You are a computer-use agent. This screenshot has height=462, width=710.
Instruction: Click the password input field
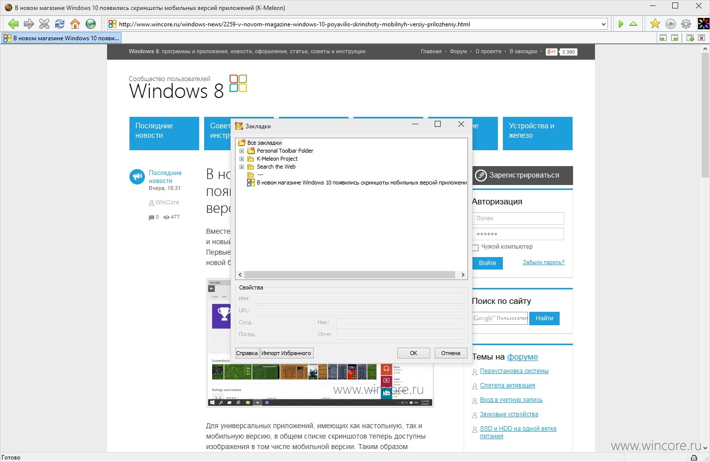518,234
